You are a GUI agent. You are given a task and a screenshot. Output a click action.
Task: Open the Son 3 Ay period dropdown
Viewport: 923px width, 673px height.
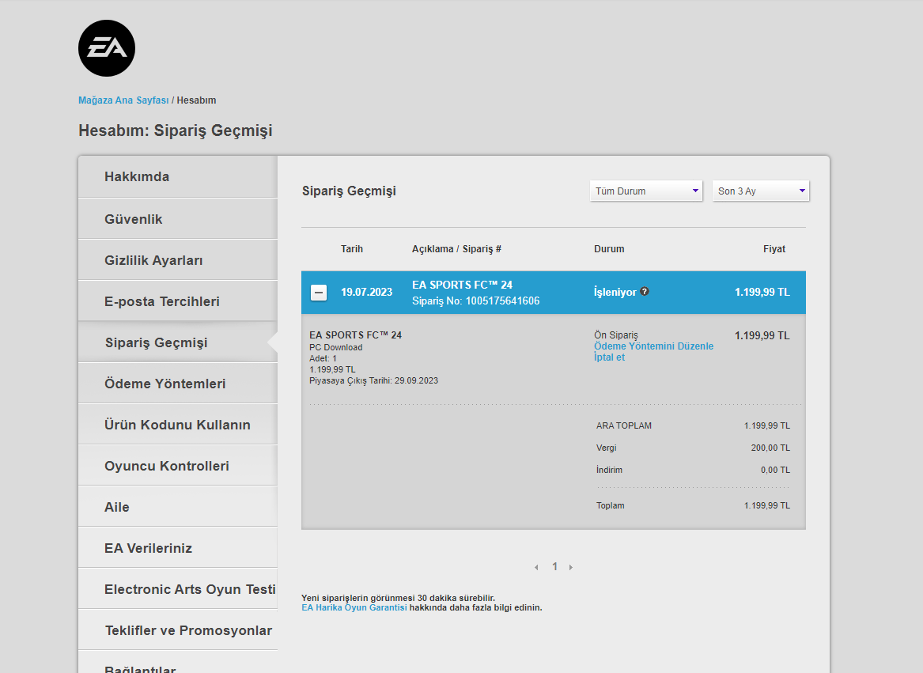761,191
